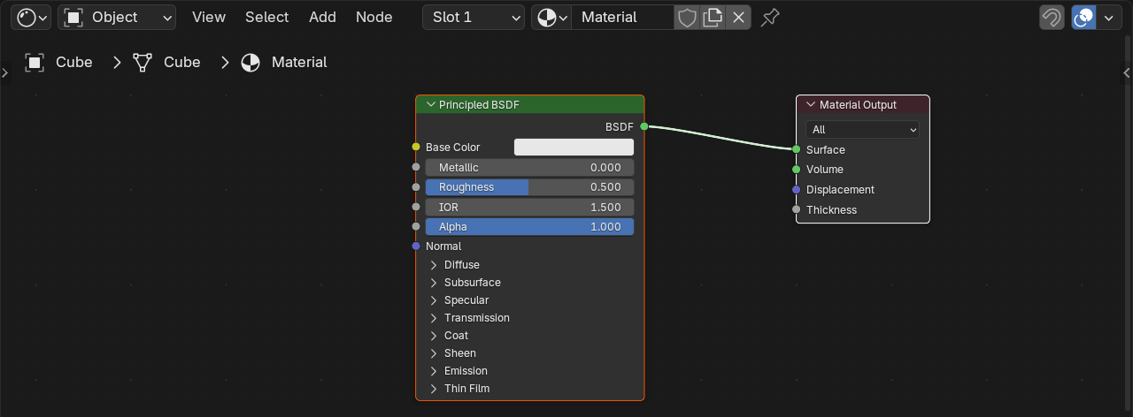Screen dimensions: 1133x417
Task: Open the Select menu
Action: point(267,17)
